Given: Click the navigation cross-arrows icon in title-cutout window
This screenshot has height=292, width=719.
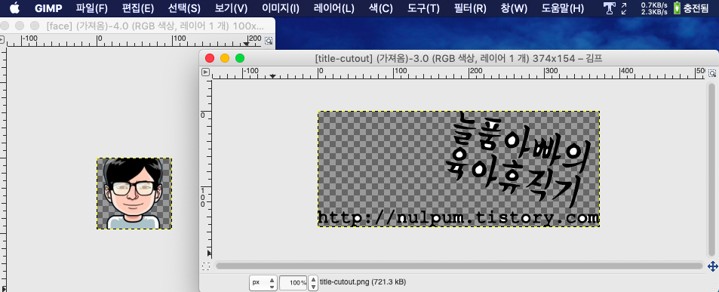Looking at the screenshot, I should click(x=712, y=266).
